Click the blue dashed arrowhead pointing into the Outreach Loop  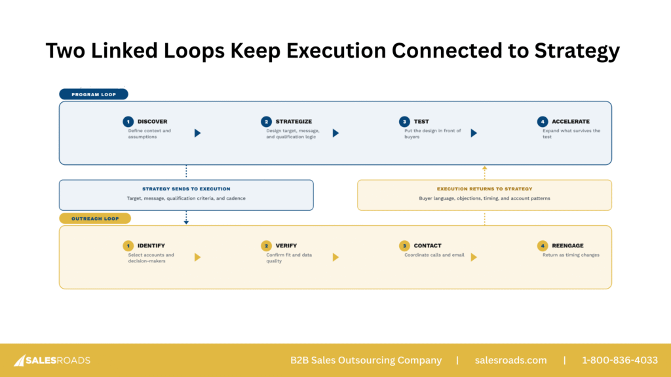point(186,223)
